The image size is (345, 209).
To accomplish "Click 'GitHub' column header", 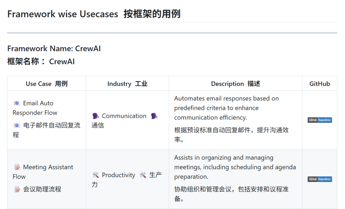I will pos(320,84).
